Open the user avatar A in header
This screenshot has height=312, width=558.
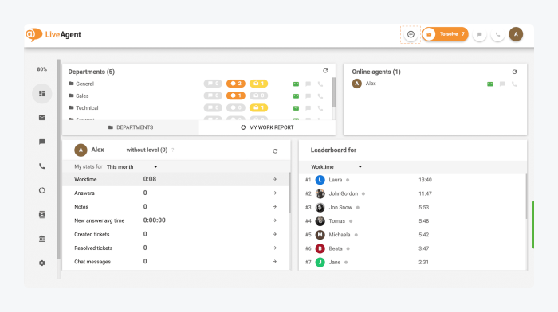(x=516, y=34)
